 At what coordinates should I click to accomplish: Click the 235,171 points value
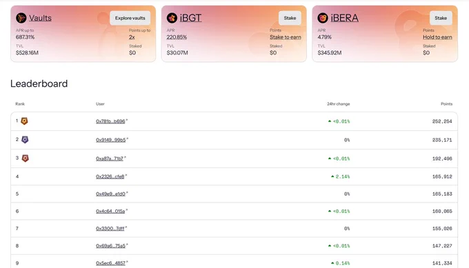(442, 140)
